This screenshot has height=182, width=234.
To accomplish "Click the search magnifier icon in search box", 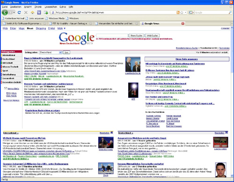I will [230, 13].
